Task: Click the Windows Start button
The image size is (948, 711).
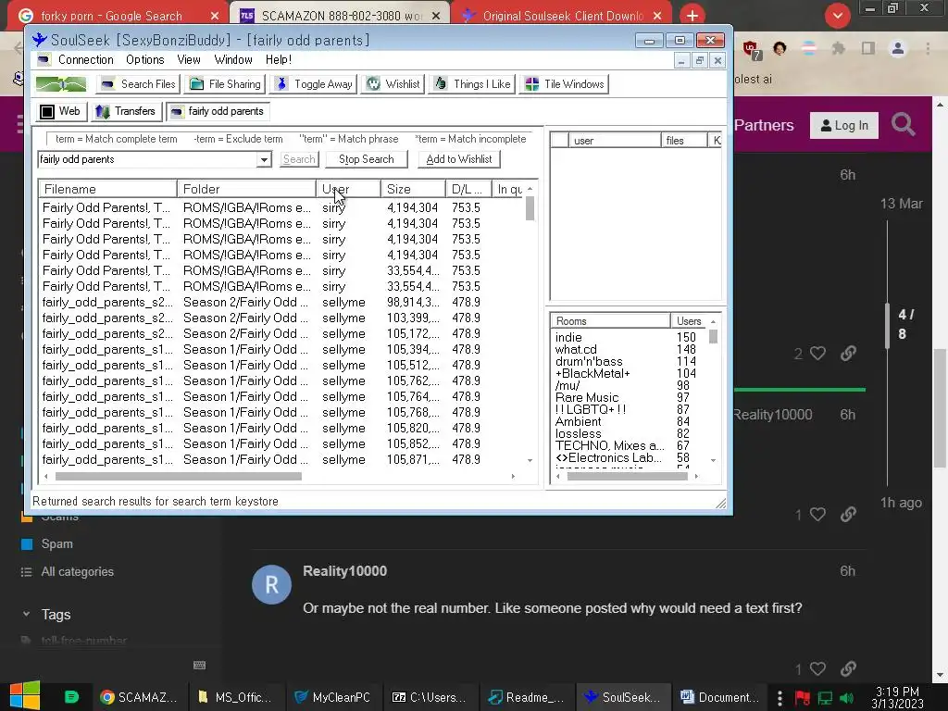Action: coord(25,696)
